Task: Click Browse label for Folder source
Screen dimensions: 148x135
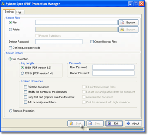Action: point(131,30)
